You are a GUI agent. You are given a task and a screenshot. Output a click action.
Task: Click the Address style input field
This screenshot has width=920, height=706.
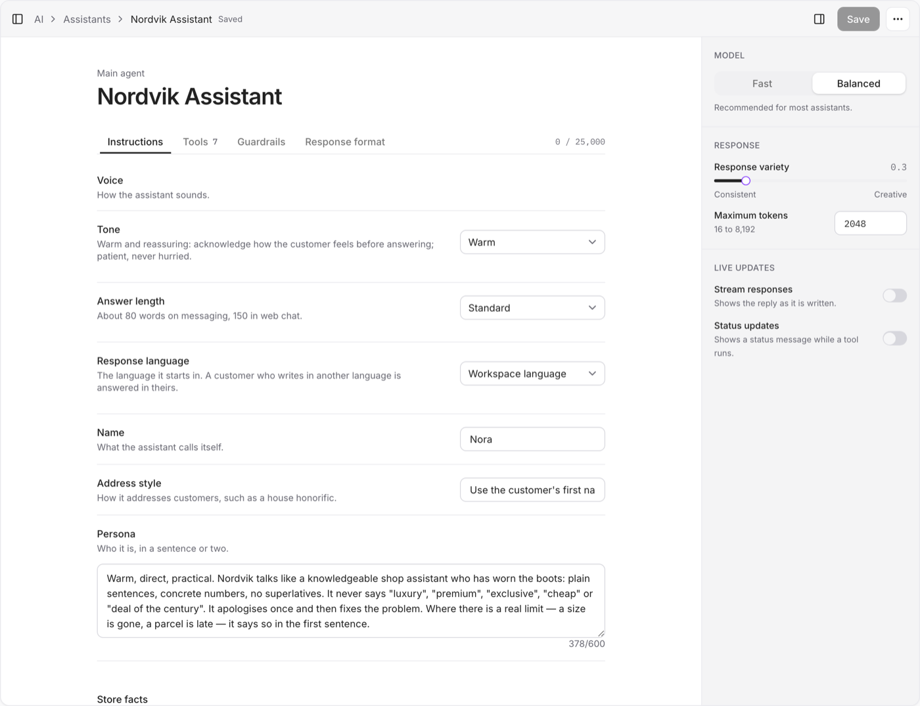point(532,490)
